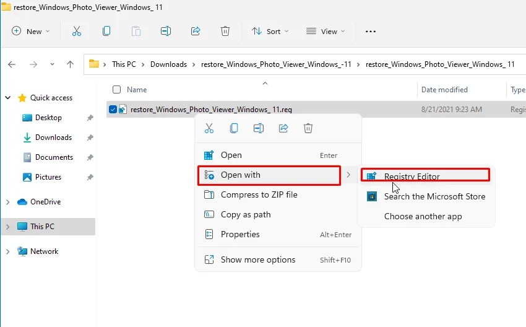Image resolution: width=526 pixels, height=327 pixels.
Task: Select Network in the navigation pane
Action: [44, 251]
